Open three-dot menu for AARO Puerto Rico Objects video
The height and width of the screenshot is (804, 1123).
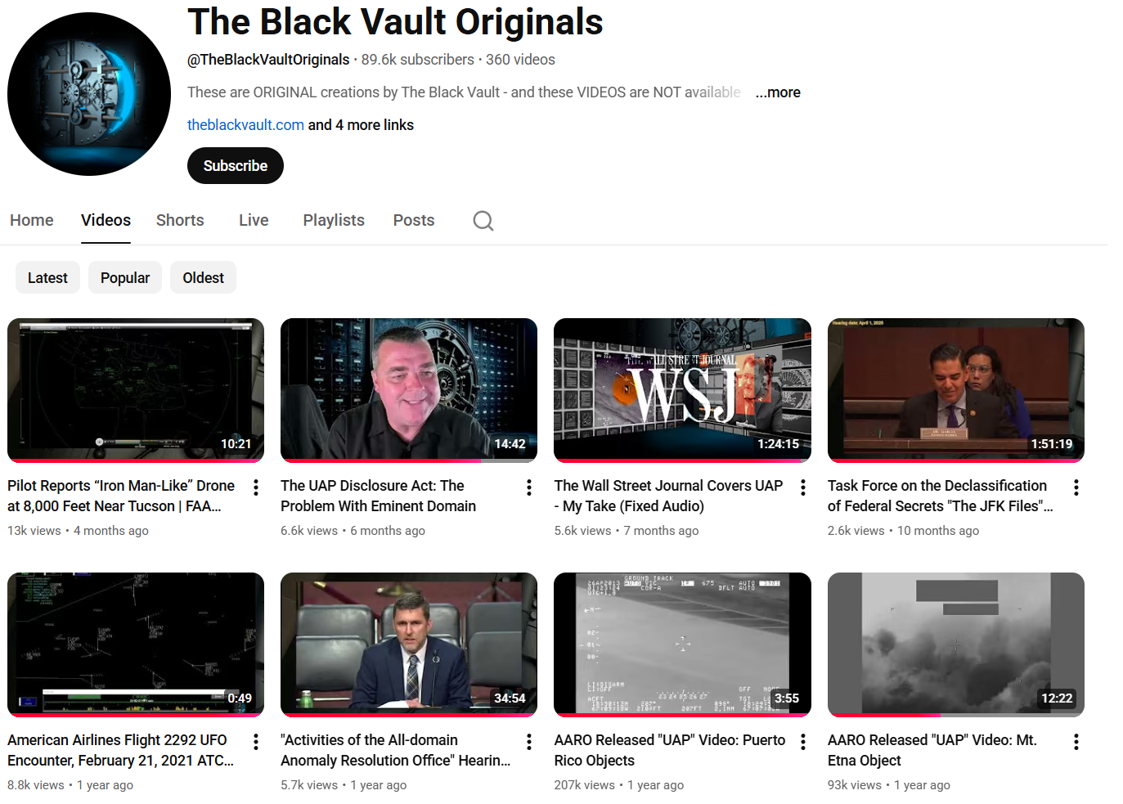click(x=803, y=742)
